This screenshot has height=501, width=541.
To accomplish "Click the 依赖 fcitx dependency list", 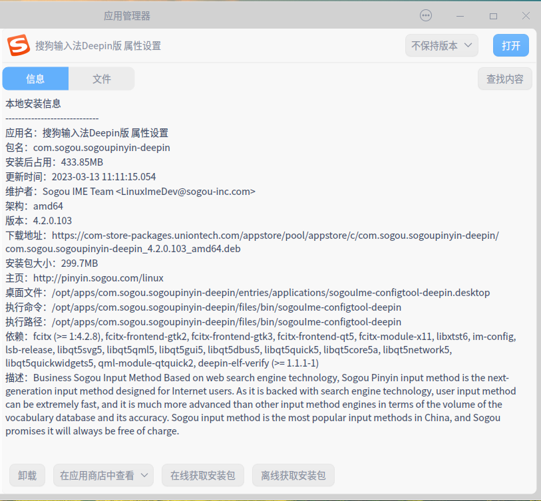I will click(x=260, y=350).
